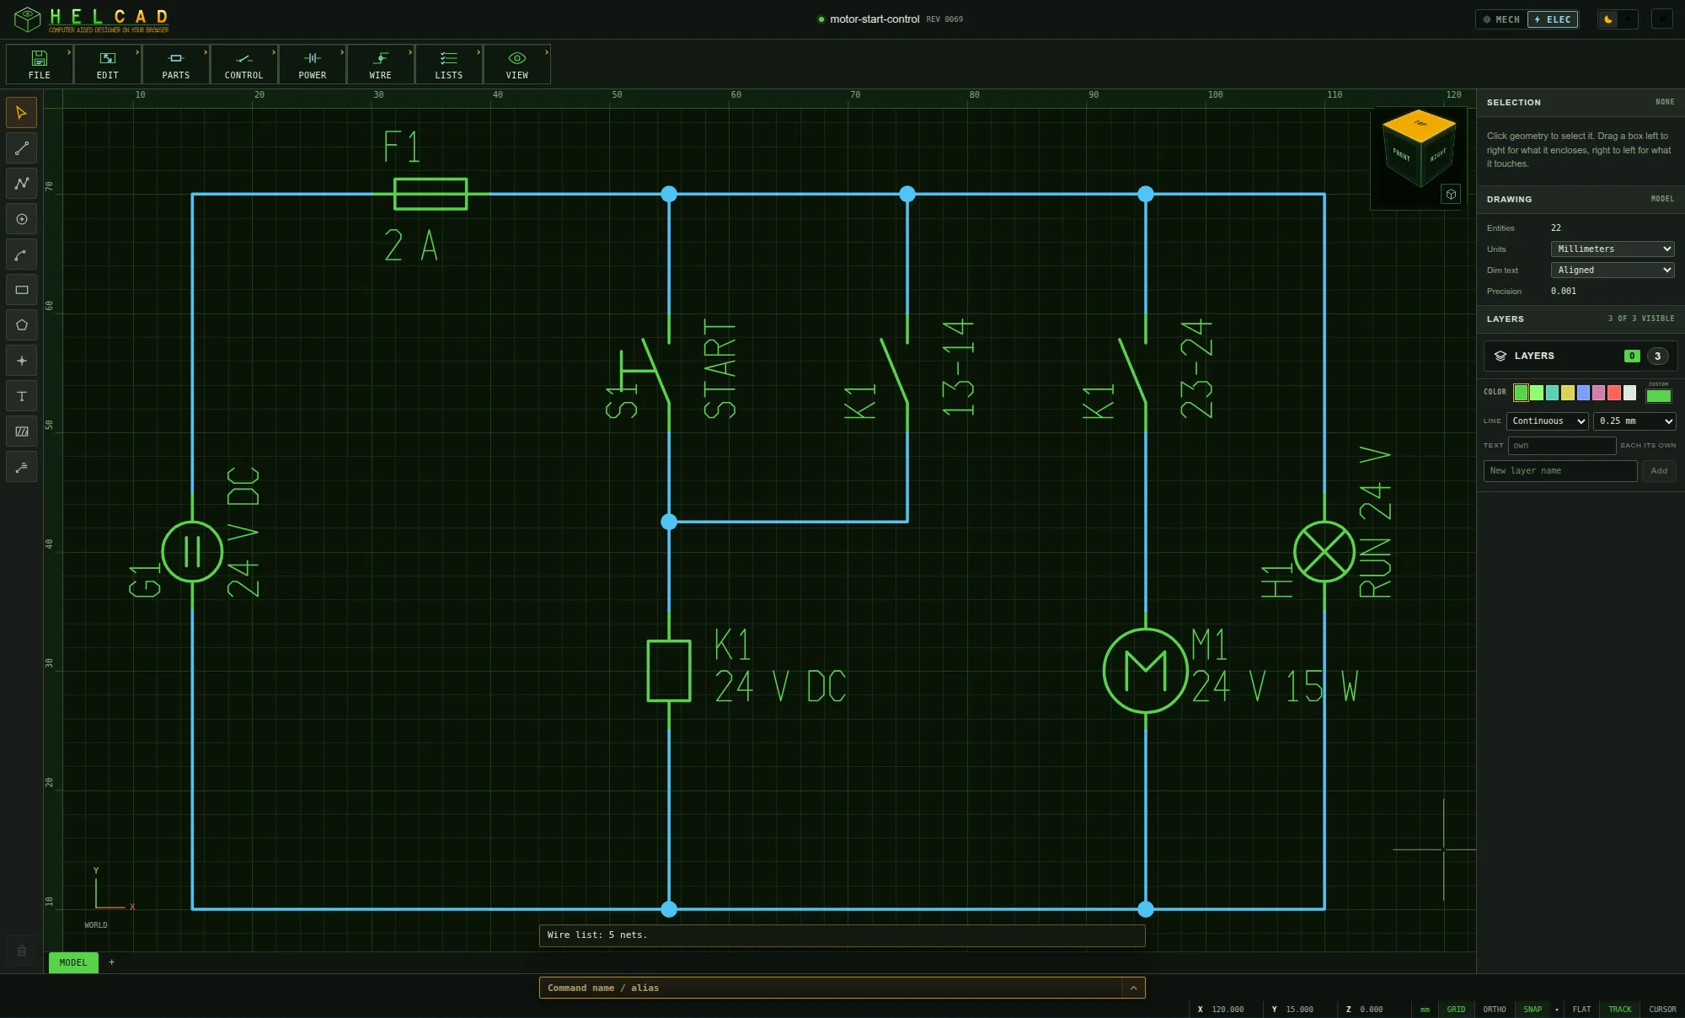Click the Command name input field
The height and width of the screenshot is (1018, 1685).
coord(831,988)
